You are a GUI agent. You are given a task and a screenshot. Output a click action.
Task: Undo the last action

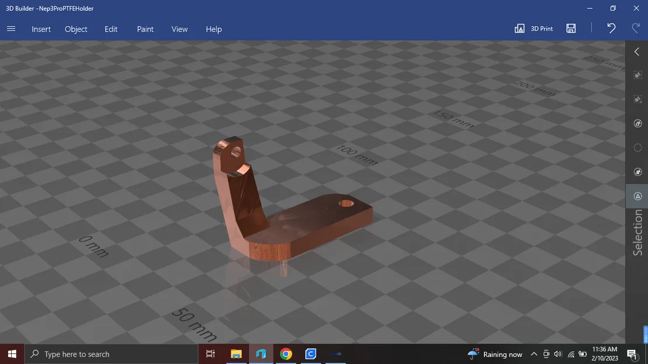(x=611, y=28)
